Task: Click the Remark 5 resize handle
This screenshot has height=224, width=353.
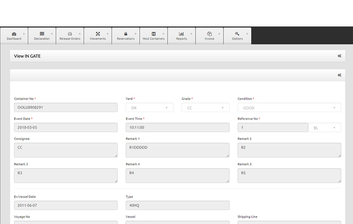Action: click(x=339, y=181)
